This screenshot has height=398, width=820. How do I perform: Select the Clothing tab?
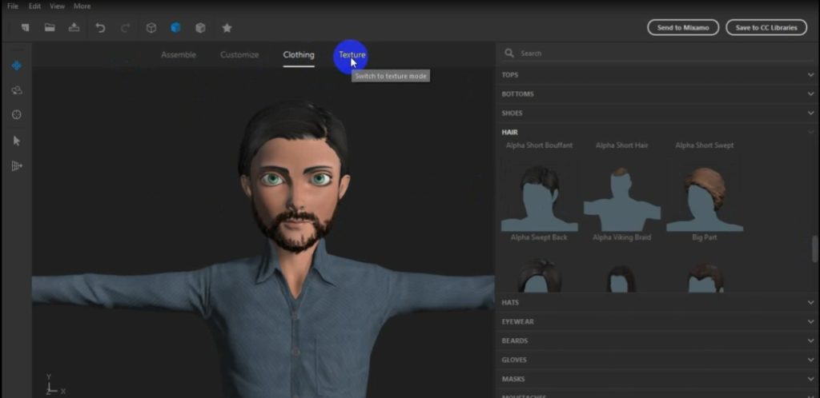[x=299, y=55]
